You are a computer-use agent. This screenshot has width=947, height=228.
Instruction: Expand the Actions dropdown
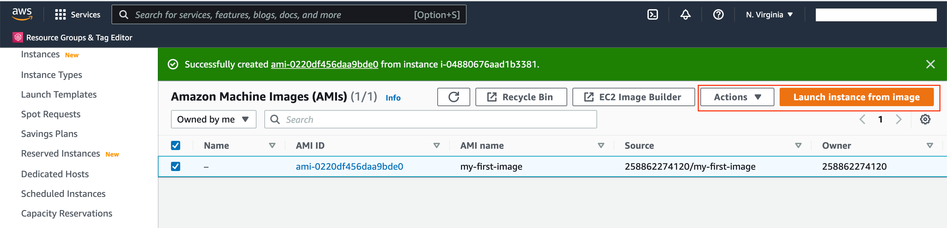pos(737,97)
